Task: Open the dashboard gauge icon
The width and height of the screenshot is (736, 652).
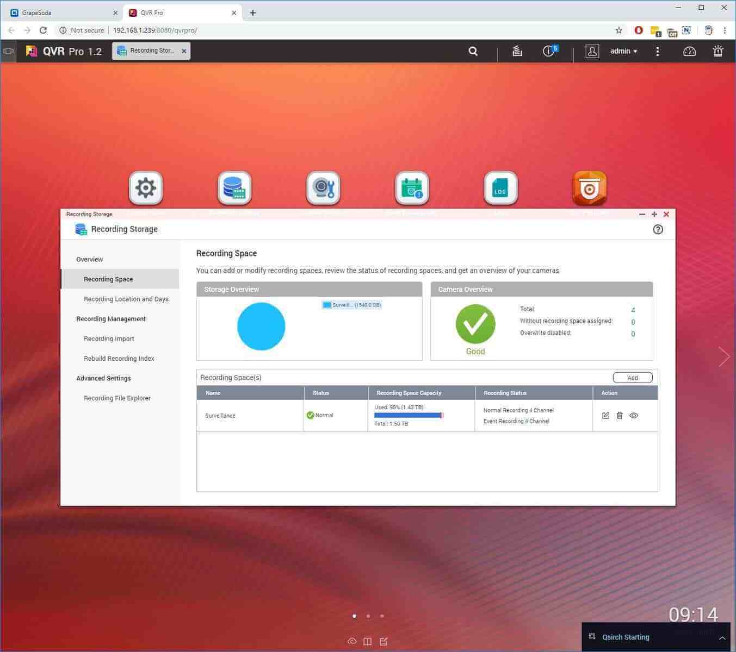Action: (689, 51)
